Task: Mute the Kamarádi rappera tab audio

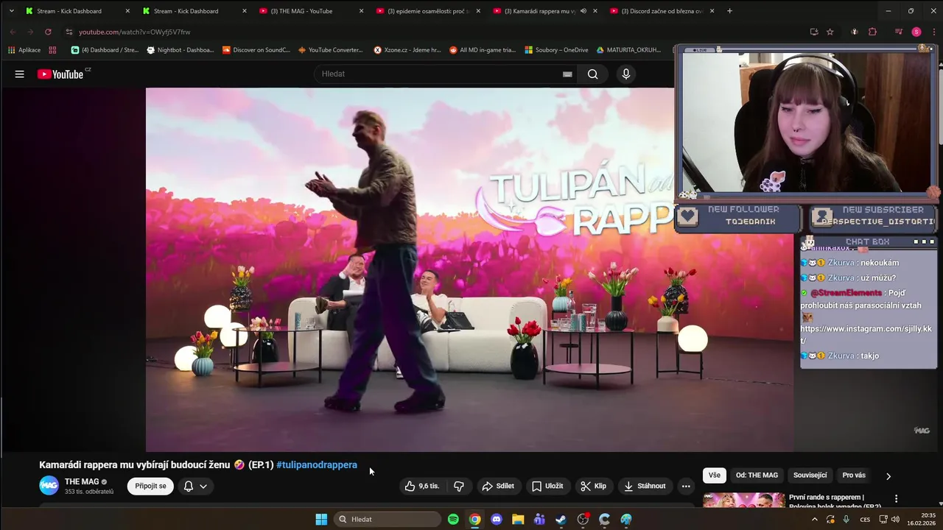Action: pyautogui.click(x=583, y=11)
